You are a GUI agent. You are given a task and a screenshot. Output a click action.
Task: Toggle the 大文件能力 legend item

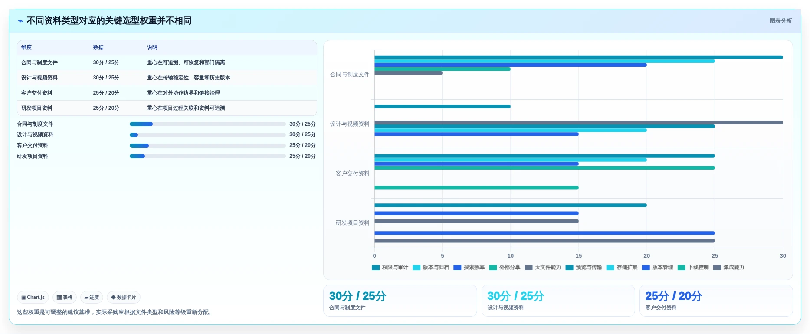[x=543, y=267]
